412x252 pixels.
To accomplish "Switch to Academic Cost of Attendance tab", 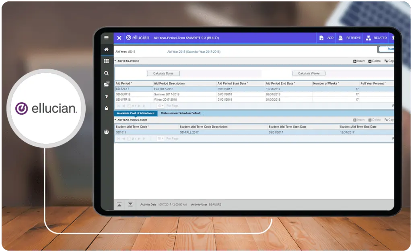I will coord(136,113).
